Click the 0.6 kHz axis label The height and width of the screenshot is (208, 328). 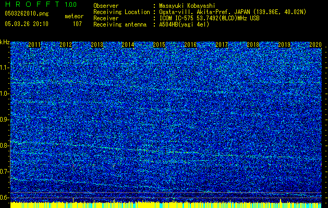click(x=4, y=198)
